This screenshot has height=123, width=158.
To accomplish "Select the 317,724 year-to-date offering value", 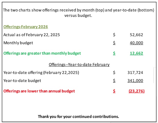I will [x=135, y=73].
